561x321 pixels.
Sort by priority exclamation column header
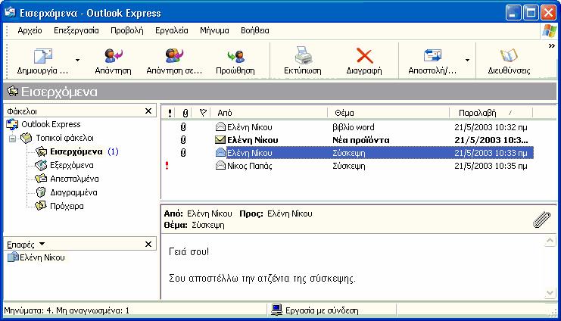(x=170, y=113)
